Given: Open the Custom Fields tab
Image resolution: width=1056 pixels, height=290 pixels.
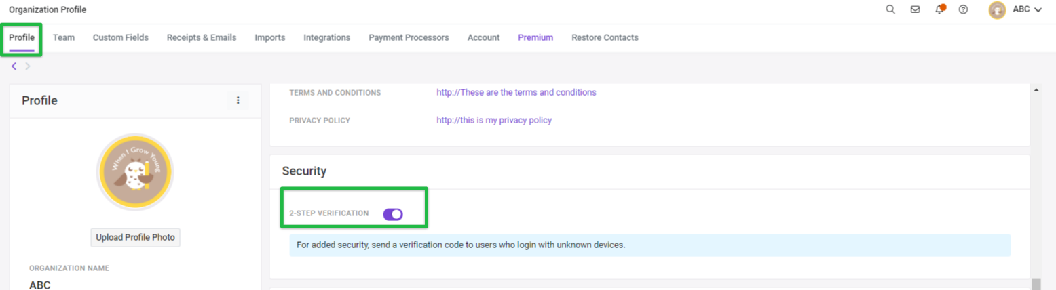Looking at the screenshot, I should (x=121, y=37).
